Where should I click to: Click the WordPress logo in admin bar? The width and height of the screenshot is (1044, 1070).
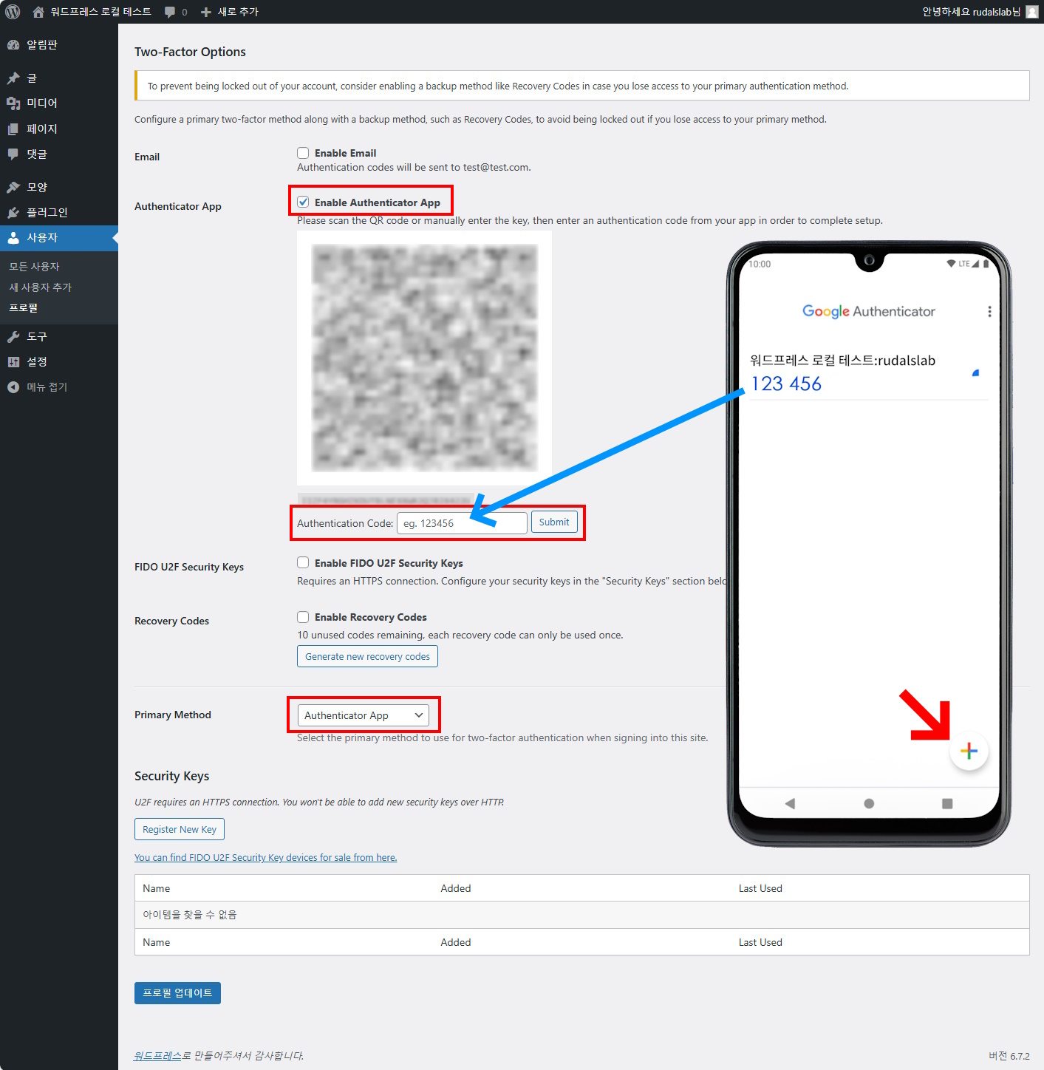[x=13, y=12]
